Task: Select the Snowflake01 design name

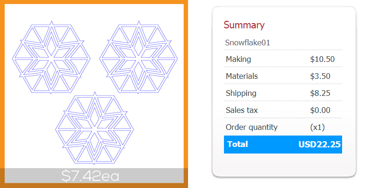Action: (247, 43)
